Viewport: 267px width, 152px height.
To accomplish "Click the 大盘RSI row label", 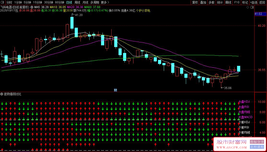I will pos(244,107).
